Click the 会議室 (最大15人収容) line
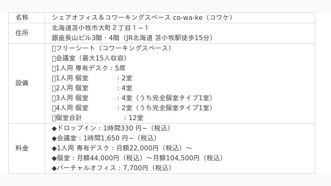 91,58
